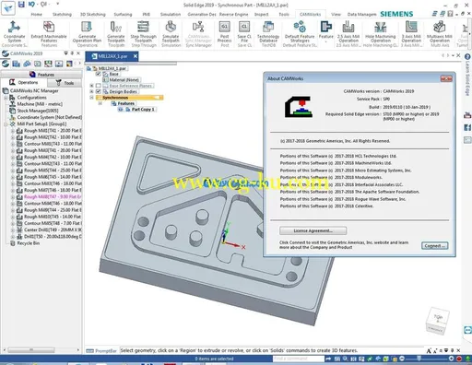The width and height of the screenshot is (472, 365).
Task: Click Save CL File icon
Action: pyautogui.click(x=244, y=27)
